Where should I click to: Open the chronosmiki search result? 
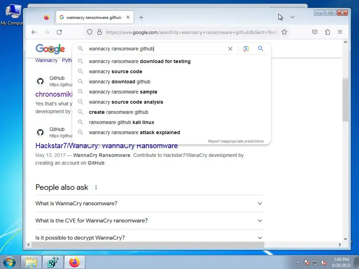pyautogui.click(x=54, y=94)
